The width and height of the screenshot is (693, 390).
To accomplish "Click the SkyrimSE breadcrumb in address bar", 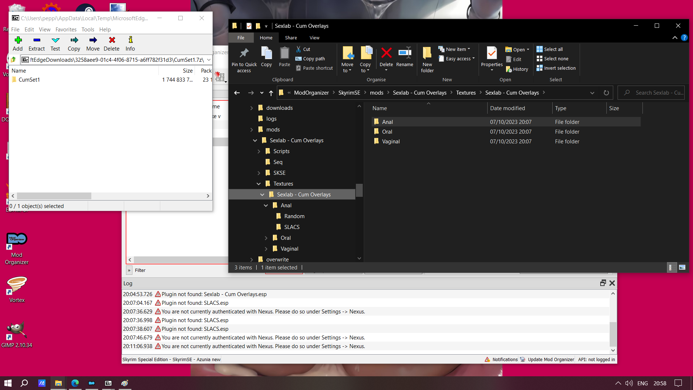I will 349,93.
